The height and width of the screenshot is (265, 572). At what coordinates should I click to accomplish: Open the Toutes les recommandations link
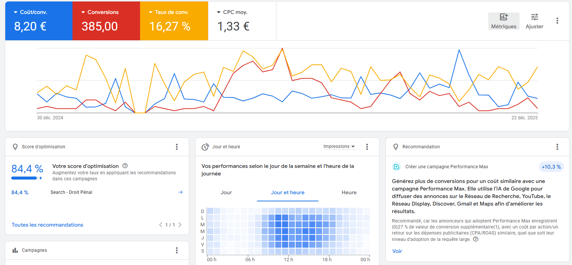pos(48,225)
